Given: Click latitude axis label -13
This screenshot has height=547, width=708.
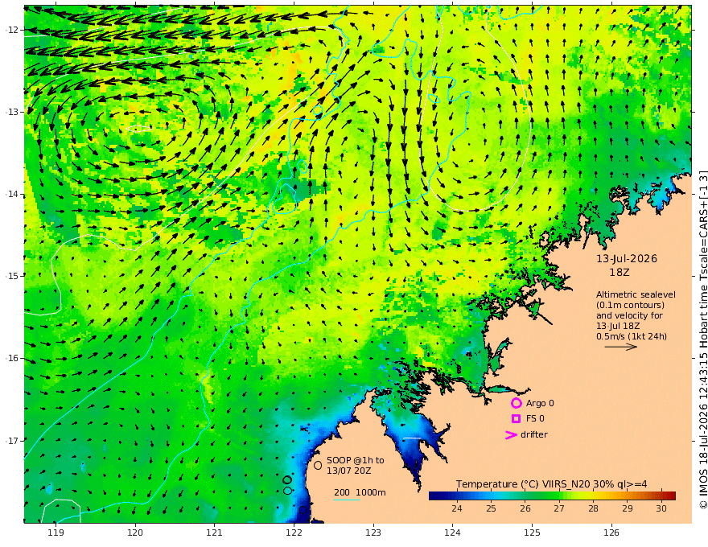Looking at the screenshot, I should (x=12, y=112).
